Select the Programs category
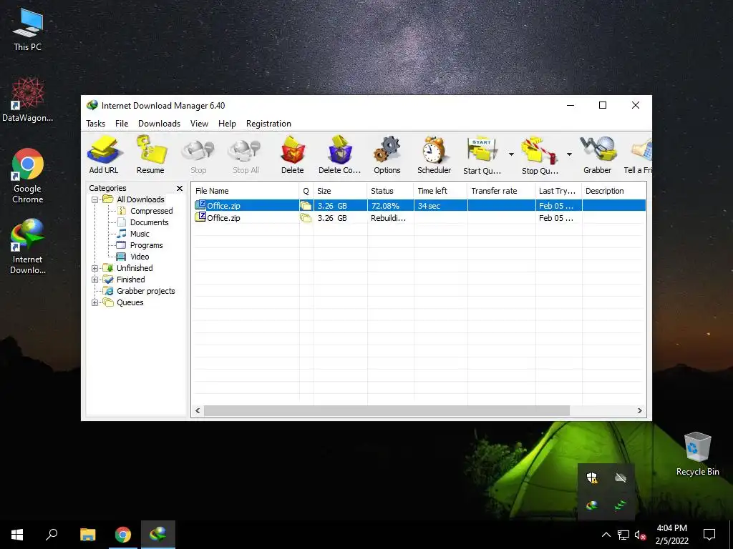 click(x=140, y=245)
